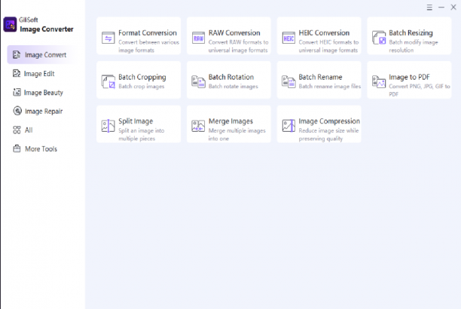The image size is (461, 309).
Task: Click 'Batch rotate images' description
Action: click(234, 86)
